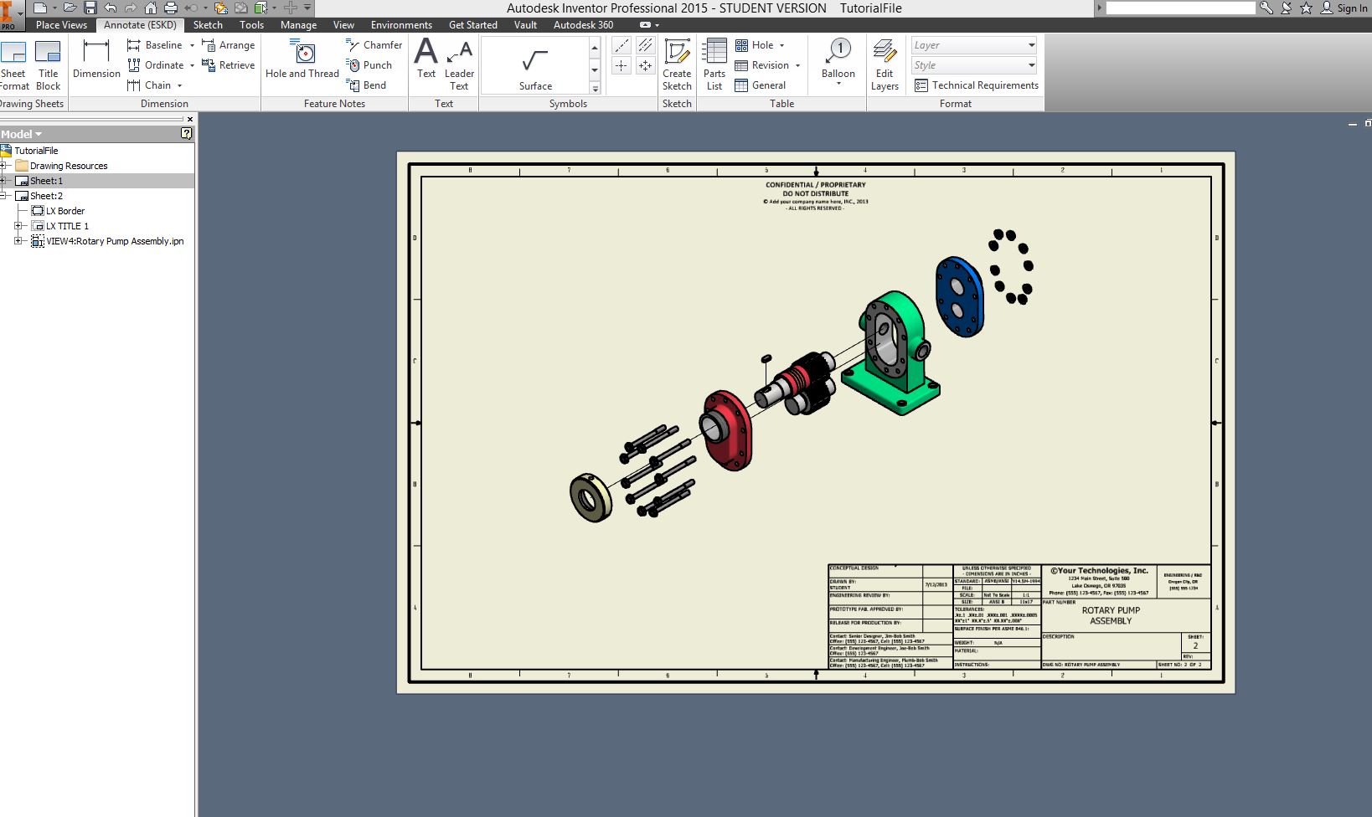
Task: Click the Print icon
Action: pyautogui.click(x=171, y=8)
